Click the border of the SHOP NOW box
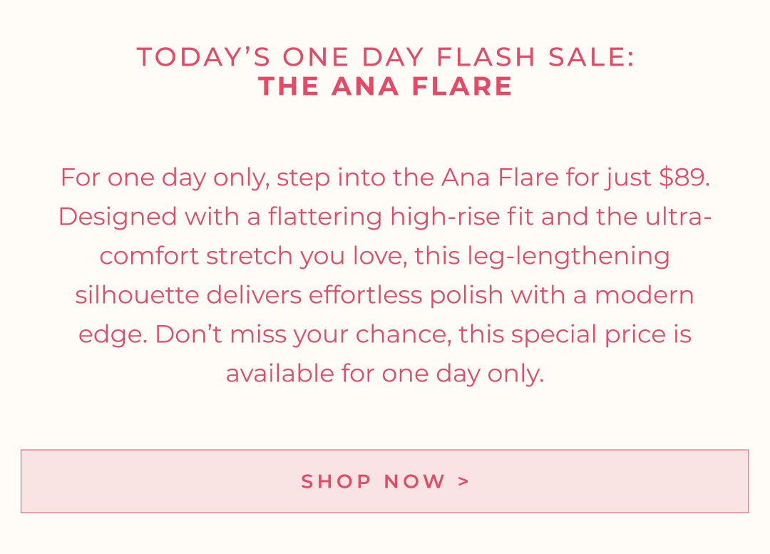 pos(385,451)
